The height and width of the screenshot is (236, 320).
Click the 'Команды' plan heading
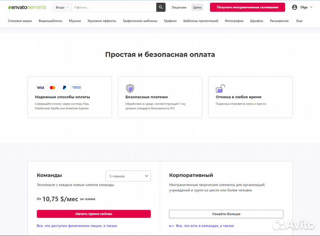49,175
